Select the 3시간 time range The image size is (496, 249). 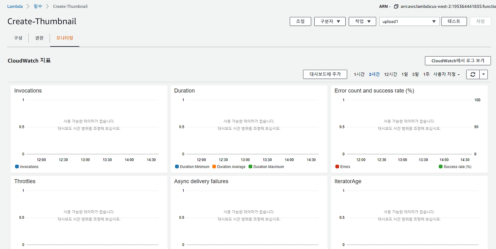point(374,74)
